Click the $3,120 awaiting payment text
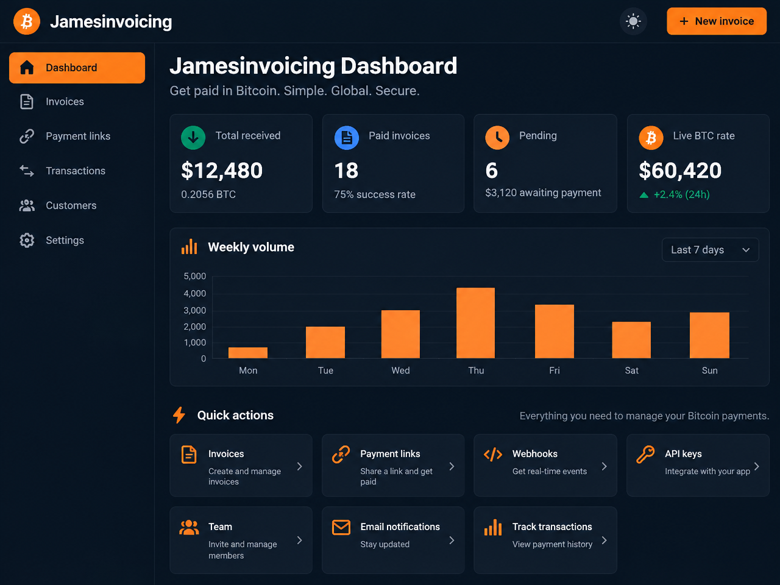The height and width of the screenshot is (585, 780). point(543,193)
